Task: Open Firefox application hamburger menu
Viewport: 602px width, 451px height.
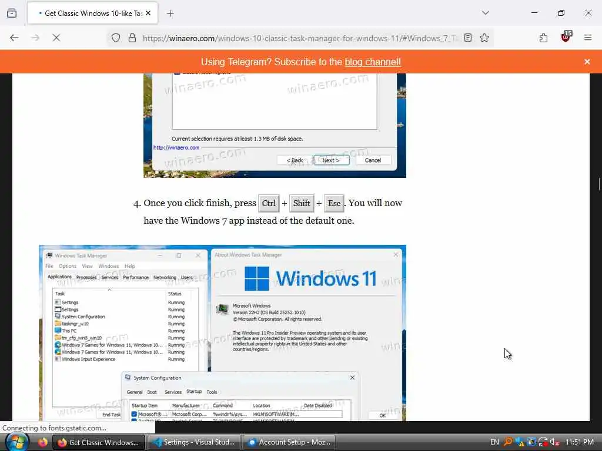Action: click(588, 38)
